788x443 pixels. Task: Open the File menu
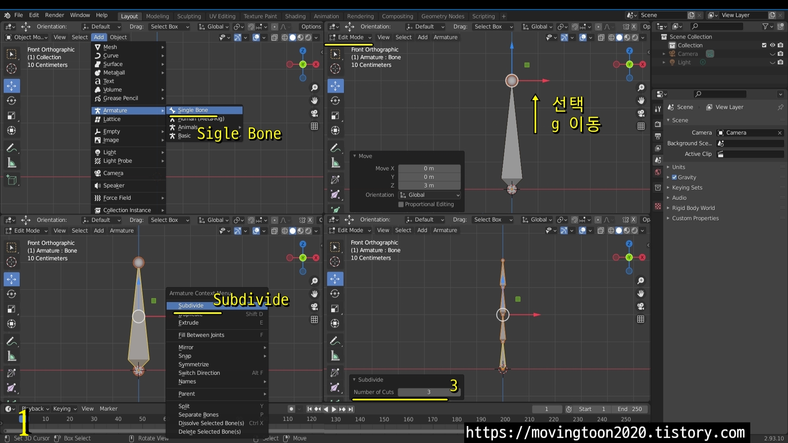tap(18, 15)
